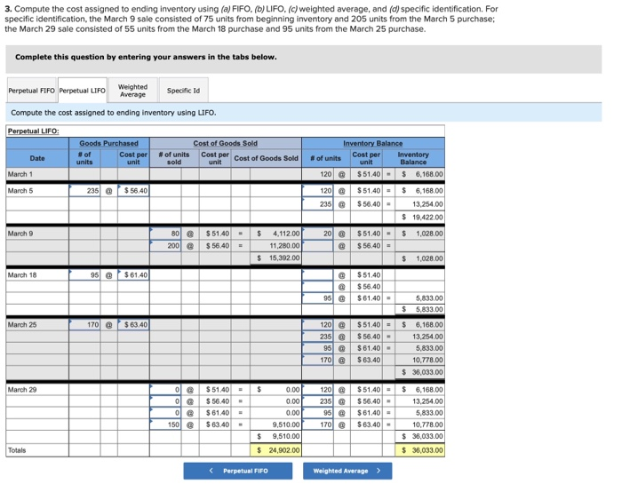The image size is (622, 500).
Task: Go back via Perpetual FIFO button
Action: pyautogui.click(x=238, y=471)
